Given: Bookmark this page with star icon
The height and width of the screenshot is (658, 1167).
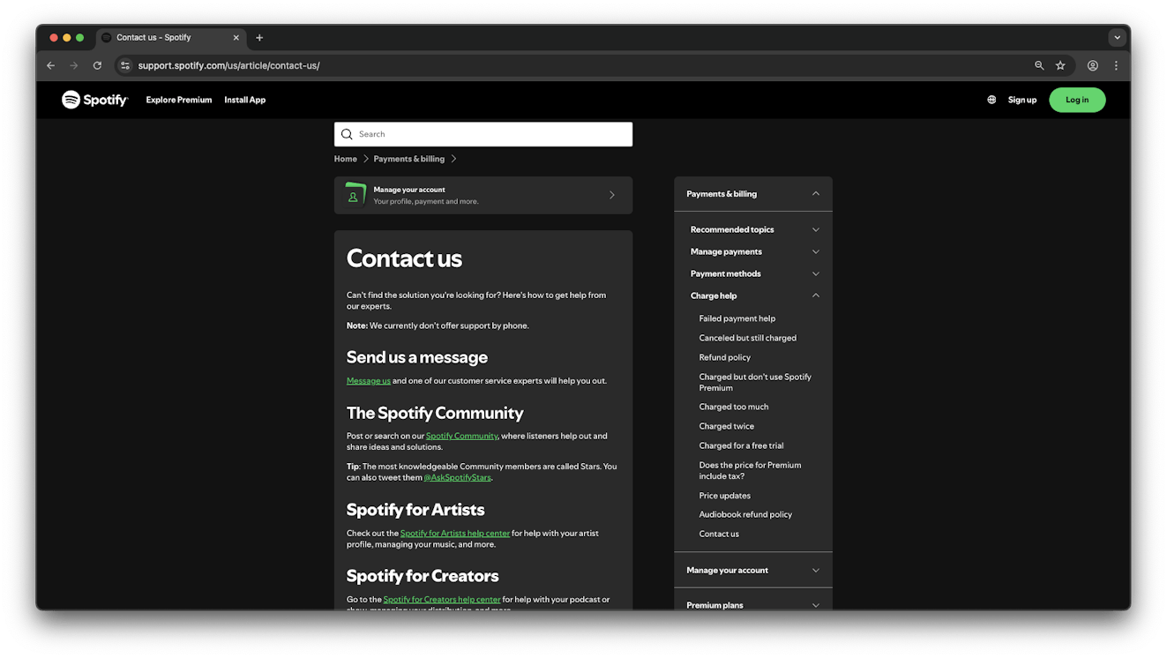Looking at the screenshot, I should tap(1060, 65).
